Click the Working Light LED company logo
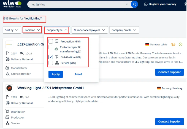The image size is (187, 129). pos(9,88)
